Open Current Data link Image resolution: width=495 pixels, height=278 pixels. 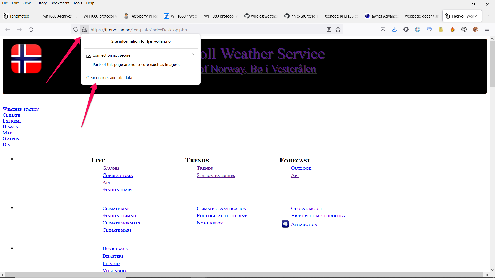click(118, 175)
